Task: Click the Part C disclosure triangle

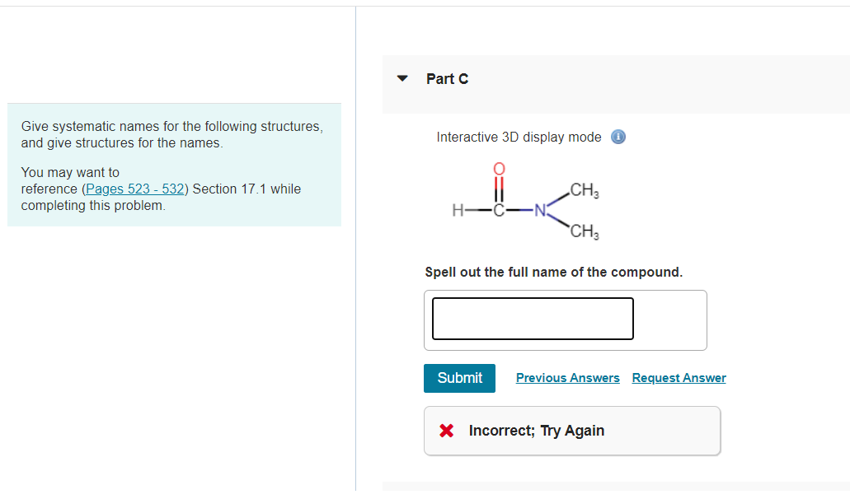Action: click(402, 78)
